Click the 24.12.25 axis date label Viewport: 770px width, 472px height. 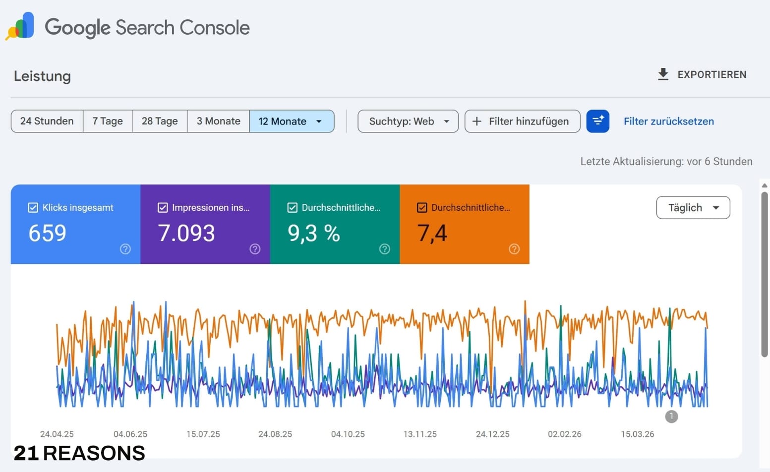pos(493,434)
